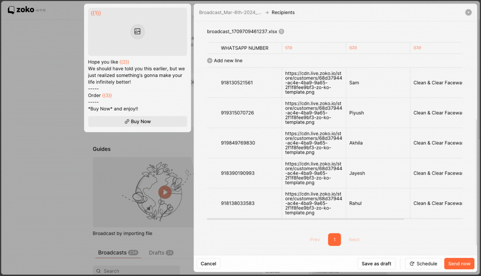Click the WHATSAPP NUMBER column header
Screen dimensions: 481x276
pyautogui.click(x=244, y=48)
